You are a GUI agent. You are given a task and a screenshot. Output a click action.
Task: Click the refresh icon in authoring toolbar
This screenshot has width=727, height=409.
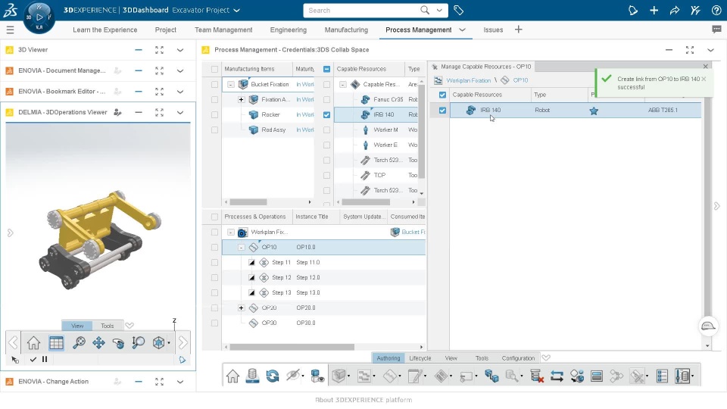point(273,376)
